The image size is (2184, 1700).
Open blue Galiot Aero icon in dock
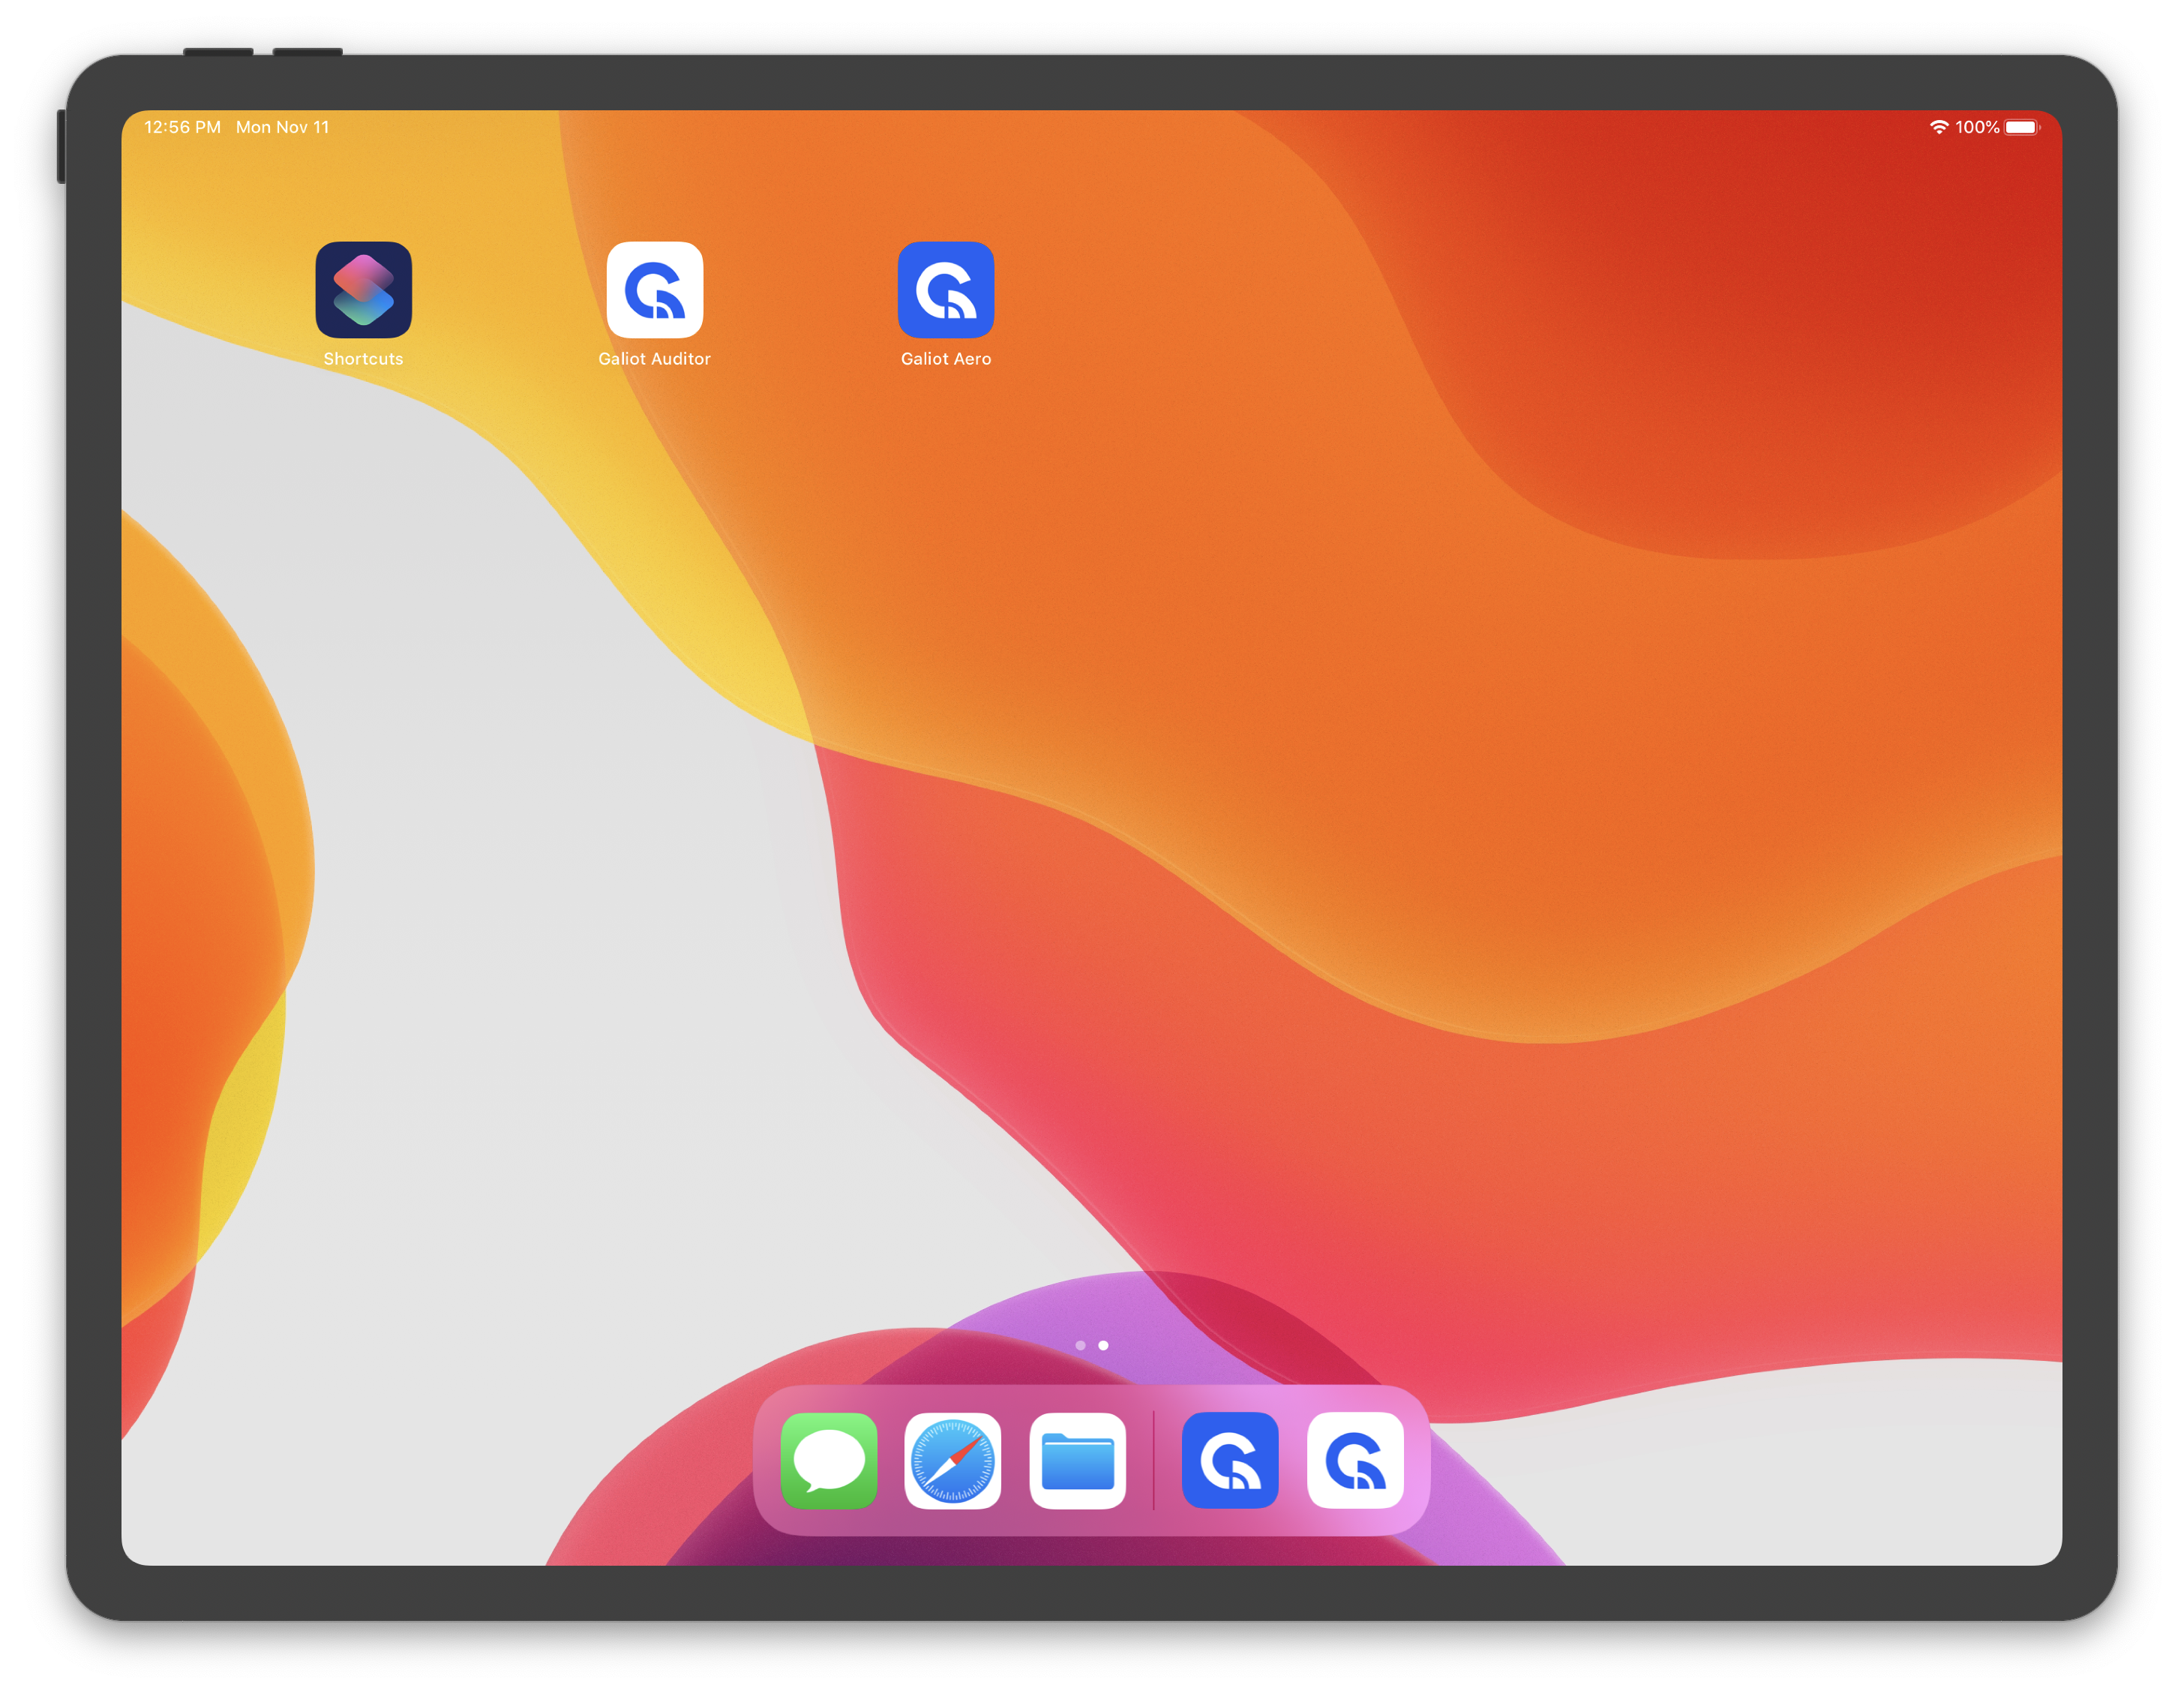click(1230, 1460)
